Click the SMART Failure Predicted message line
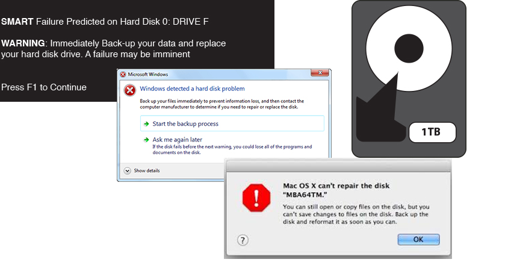 (105, 22)
